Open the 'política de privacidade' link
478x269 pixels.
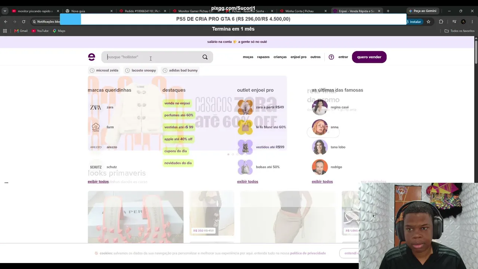pos(308,253)
